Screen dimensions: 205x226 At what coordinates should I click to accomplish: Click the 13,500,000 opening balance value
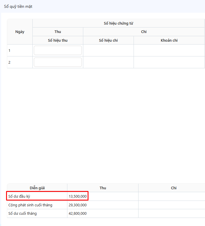click(77, 196)
